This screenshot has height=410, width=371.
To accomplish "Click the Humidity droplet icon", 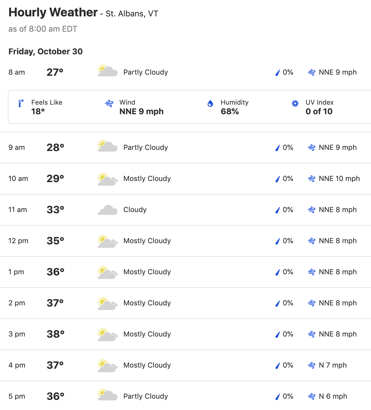I will click(x=210, y=103).
